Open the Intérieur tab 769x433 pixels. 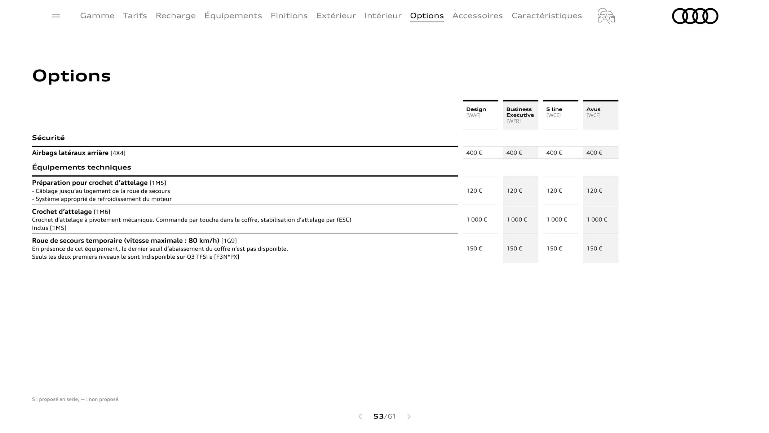(383, 16)
